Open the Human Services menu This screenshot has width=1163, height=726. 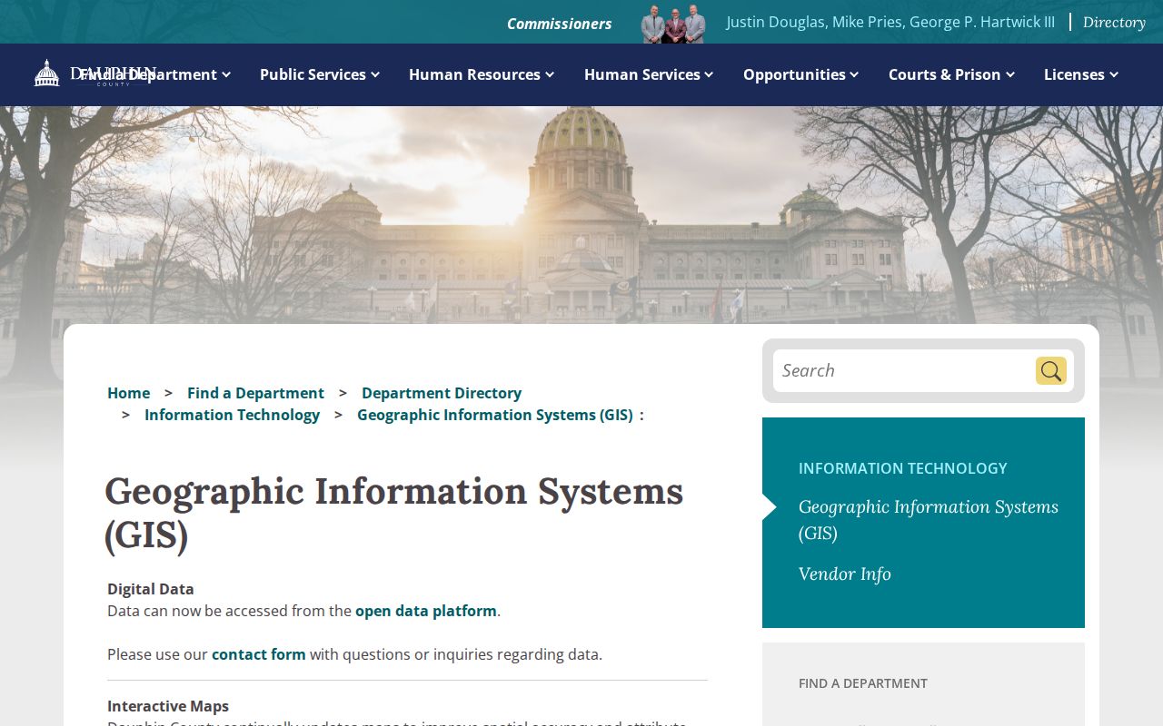pyautogui.click(x=641, y=74)
